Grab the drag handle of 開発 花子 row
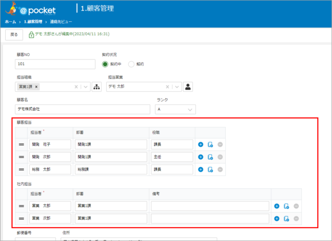Viewport: 332px width, 241px height. pyautogui.click(x=21, y=145)
